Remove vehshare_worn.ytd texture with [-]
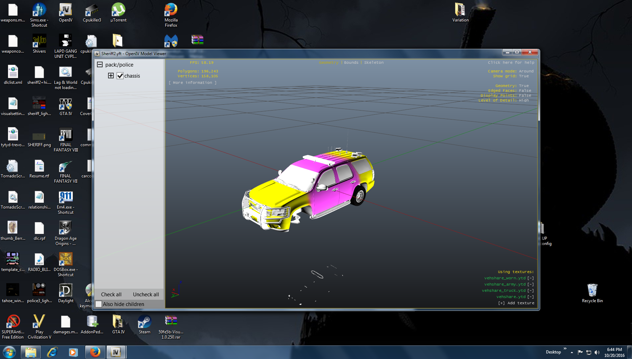The height and width of the screenshot is (359, 632). (x=530, y=278)
